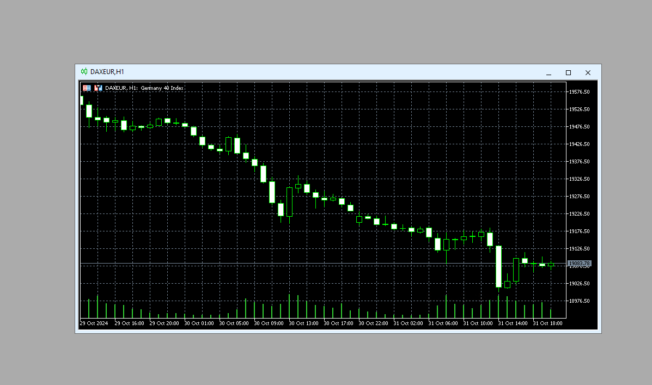Click the 19576.50 price axis label
Viewport: 652px width, 385px height.
(x=579, y=91)
